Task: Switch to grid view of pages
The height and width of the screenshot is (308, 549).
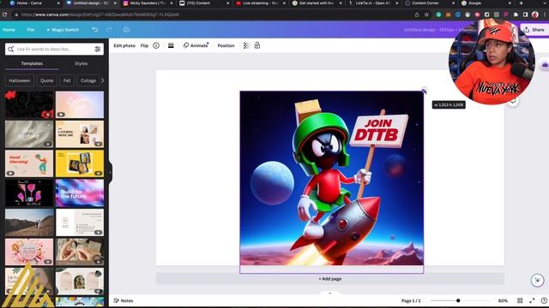Action: 520,300
